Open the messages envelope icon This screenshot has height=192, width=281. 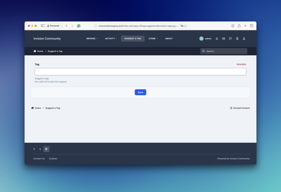(224, 39)
